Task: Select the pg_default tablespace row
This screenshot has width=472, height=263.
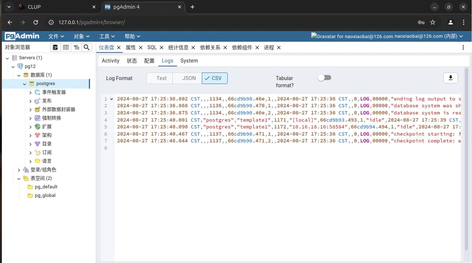Action: pos(46,187)
